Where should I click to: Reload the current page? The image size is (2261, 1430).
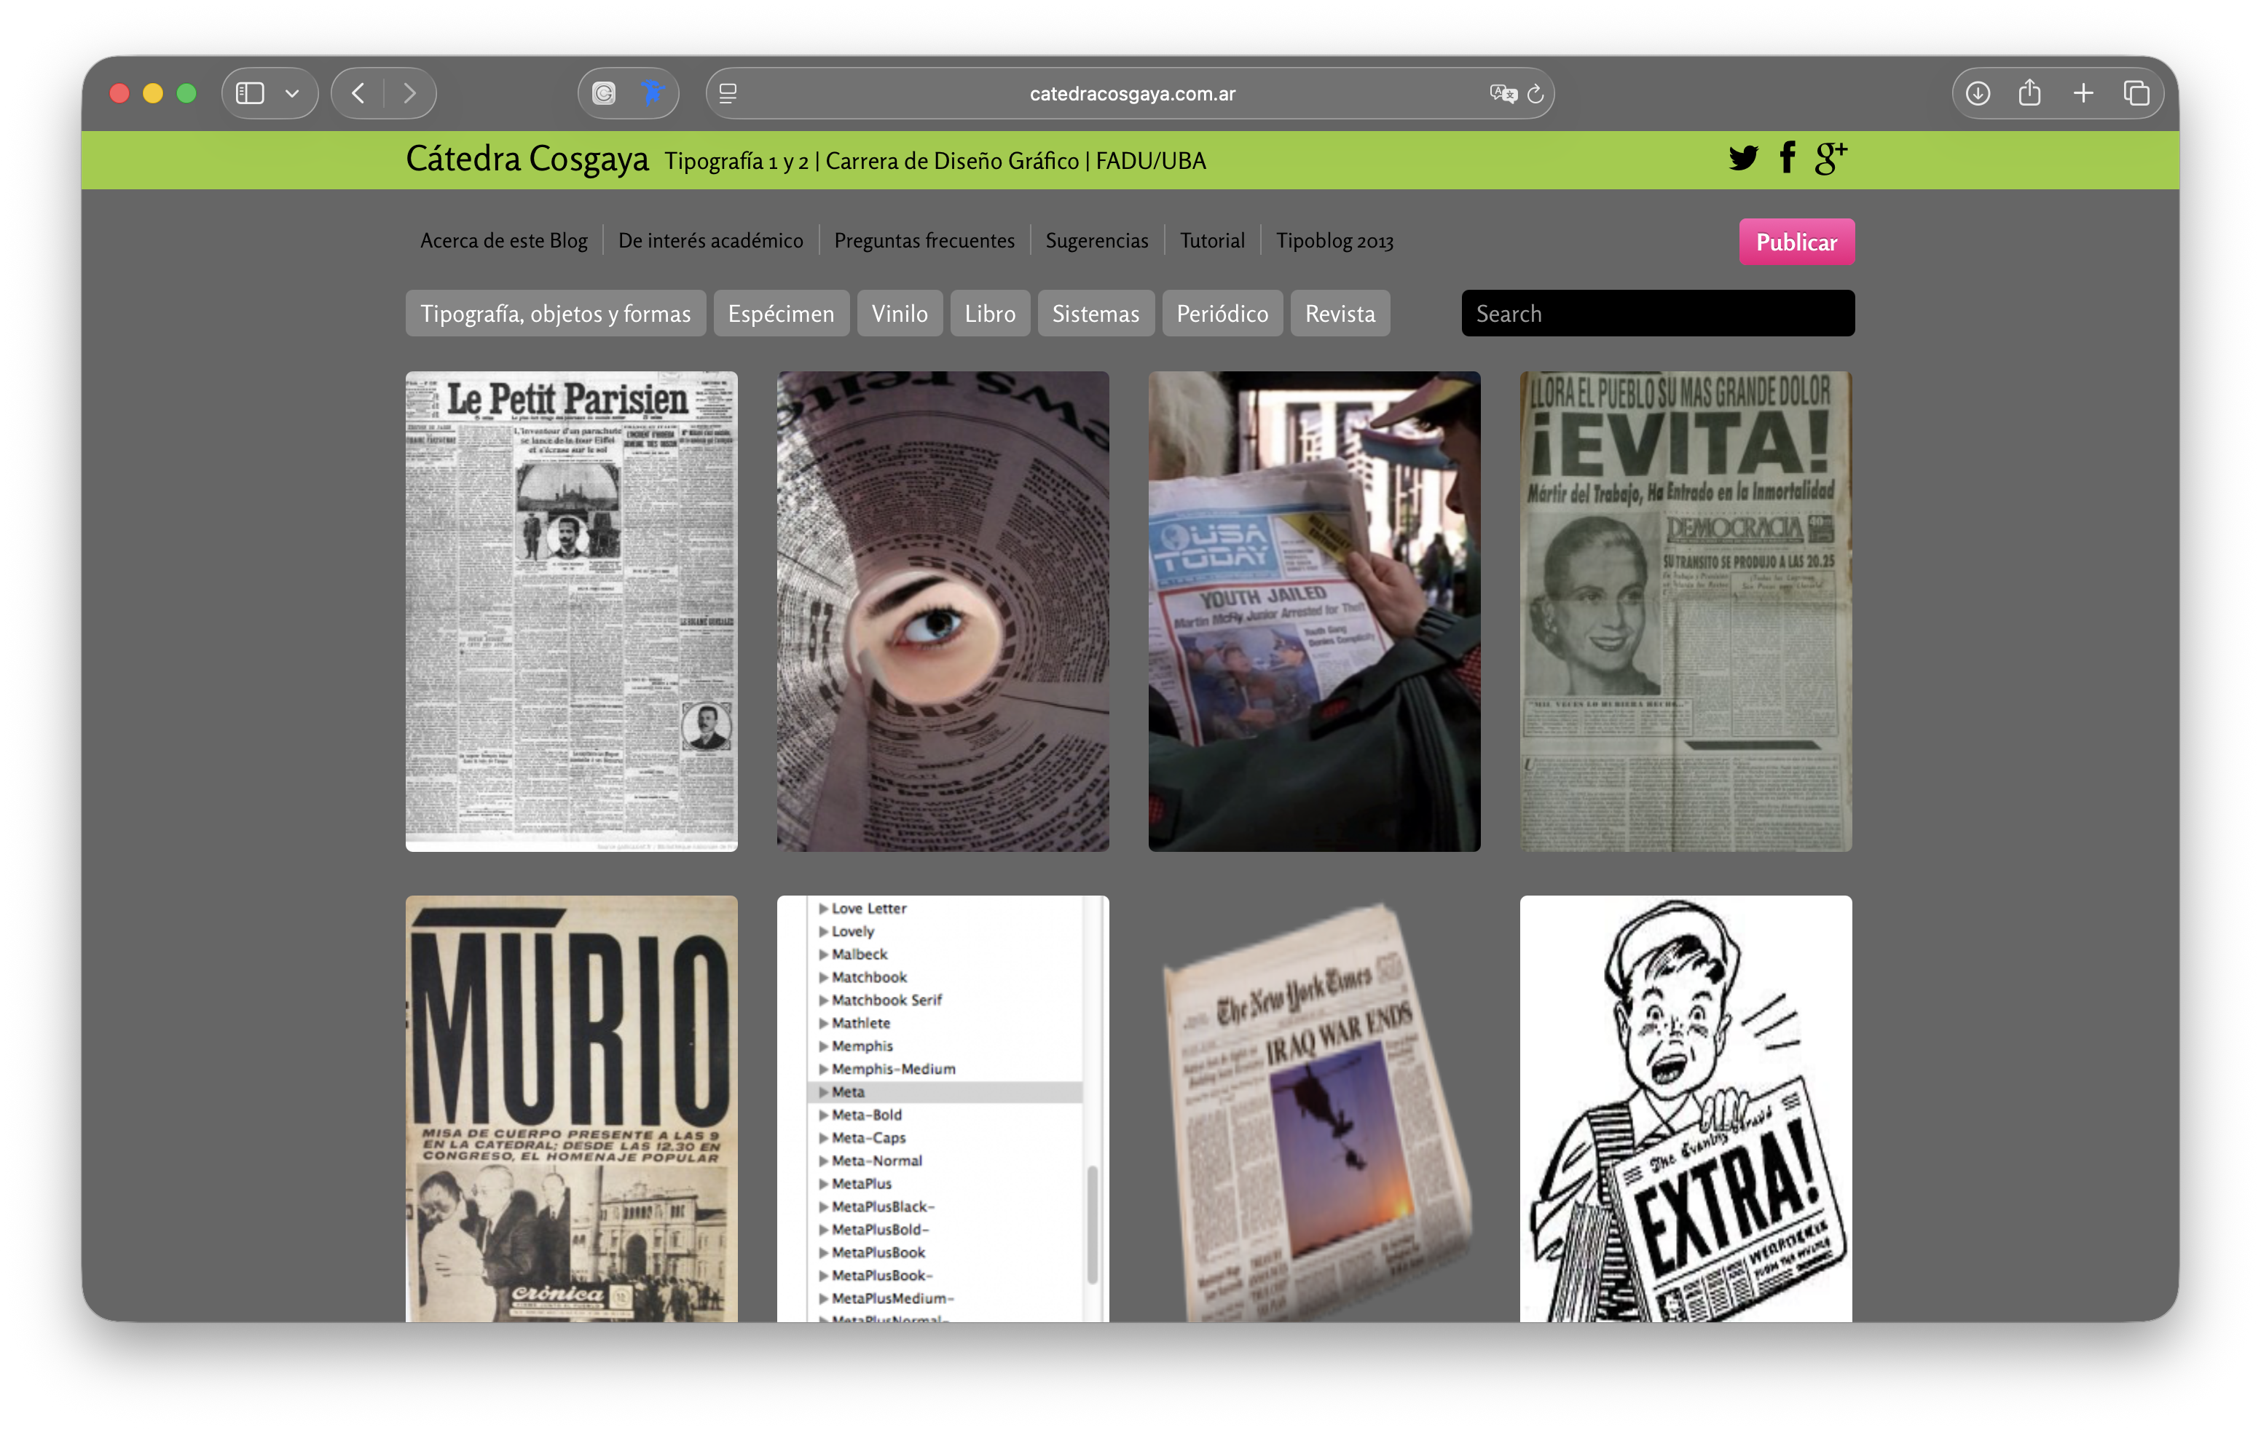coord(1536,94)
